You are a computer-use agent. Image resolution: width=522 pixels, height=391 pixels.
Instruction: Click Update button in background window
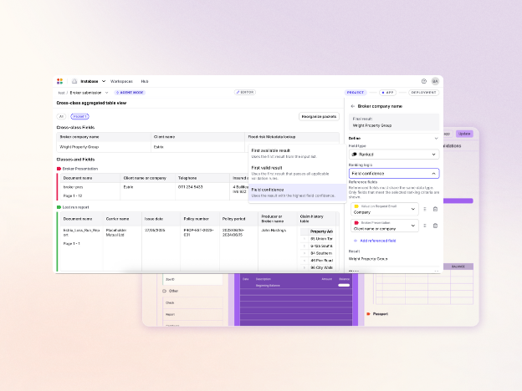(x=464, y=134)
